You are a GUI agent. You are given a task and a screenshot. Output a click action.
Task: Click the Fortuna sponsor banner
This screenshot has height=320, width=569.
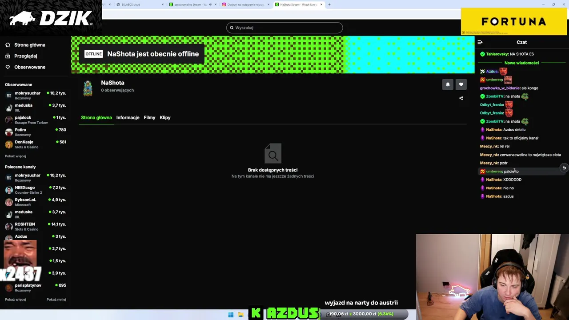coord(514,21)
